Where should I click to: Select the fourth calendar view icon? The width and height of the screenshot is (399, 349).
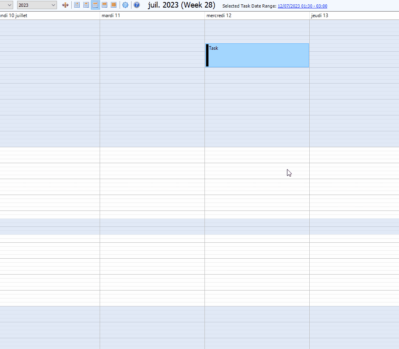[x=104, y=5]
